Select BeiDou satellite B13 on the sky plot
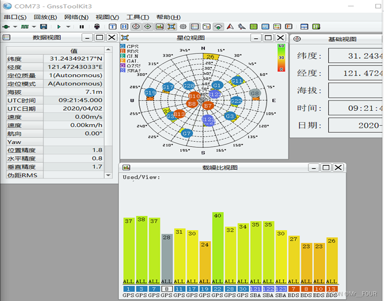 click(x=179, y=114)
